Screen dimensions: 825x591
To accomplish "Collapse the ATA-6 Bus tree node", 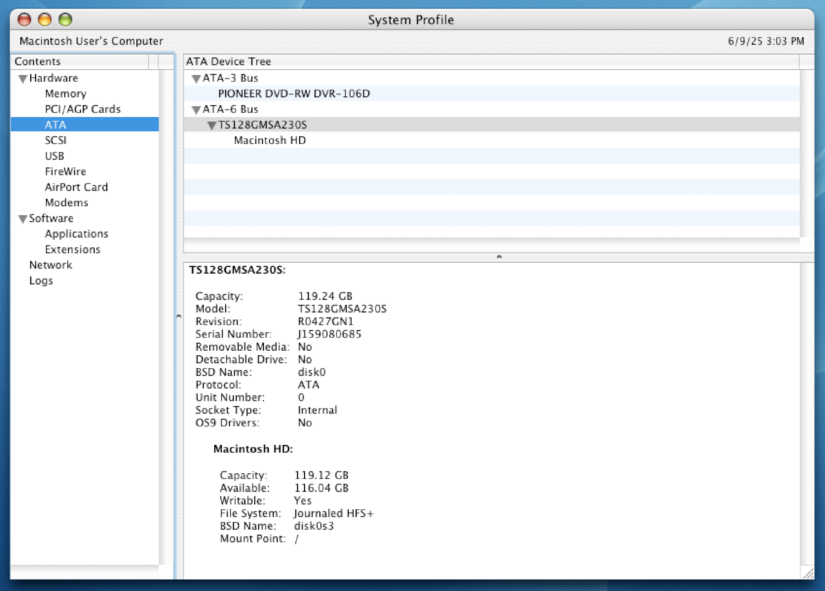I will click(x=196, y=110).
